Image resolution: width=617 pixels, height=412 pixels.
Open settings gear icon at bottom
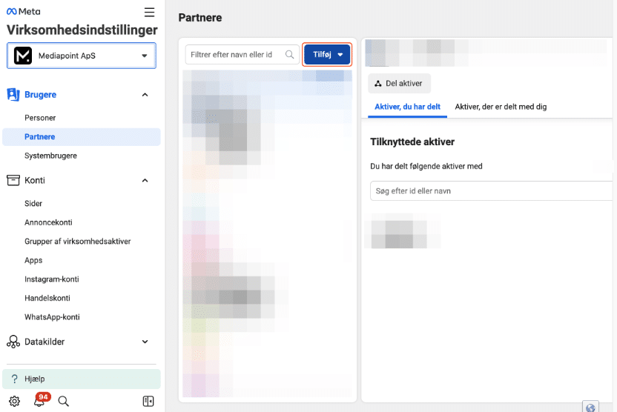(x=15, y=401)
